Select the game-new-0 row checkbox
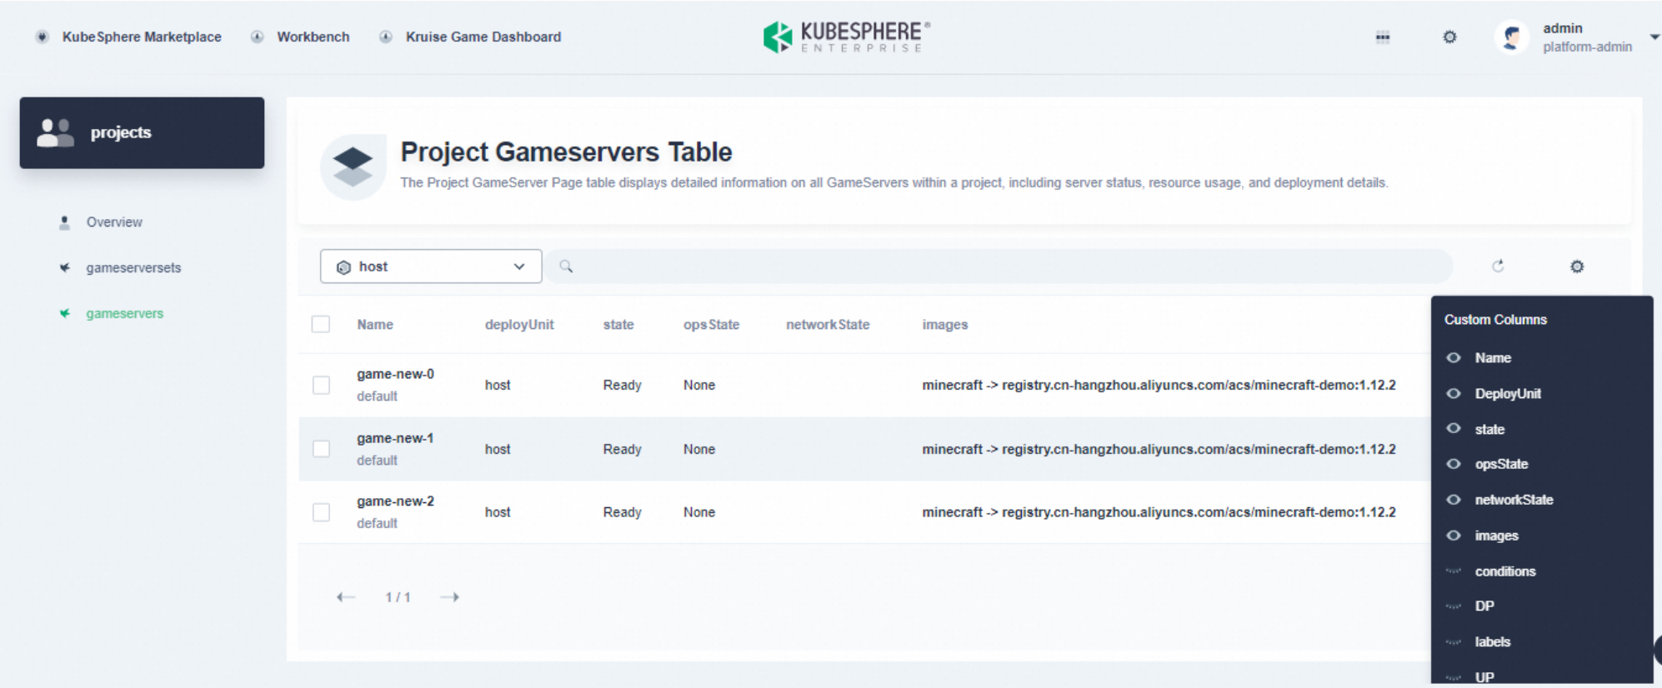The image size is (1662, 688). click(x=321, y=385)
